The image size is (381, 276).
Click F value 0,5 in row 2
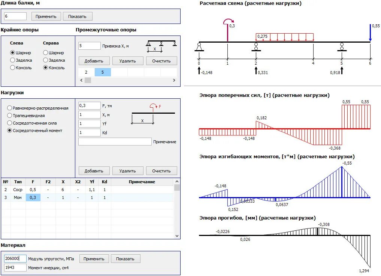[33, 190]
